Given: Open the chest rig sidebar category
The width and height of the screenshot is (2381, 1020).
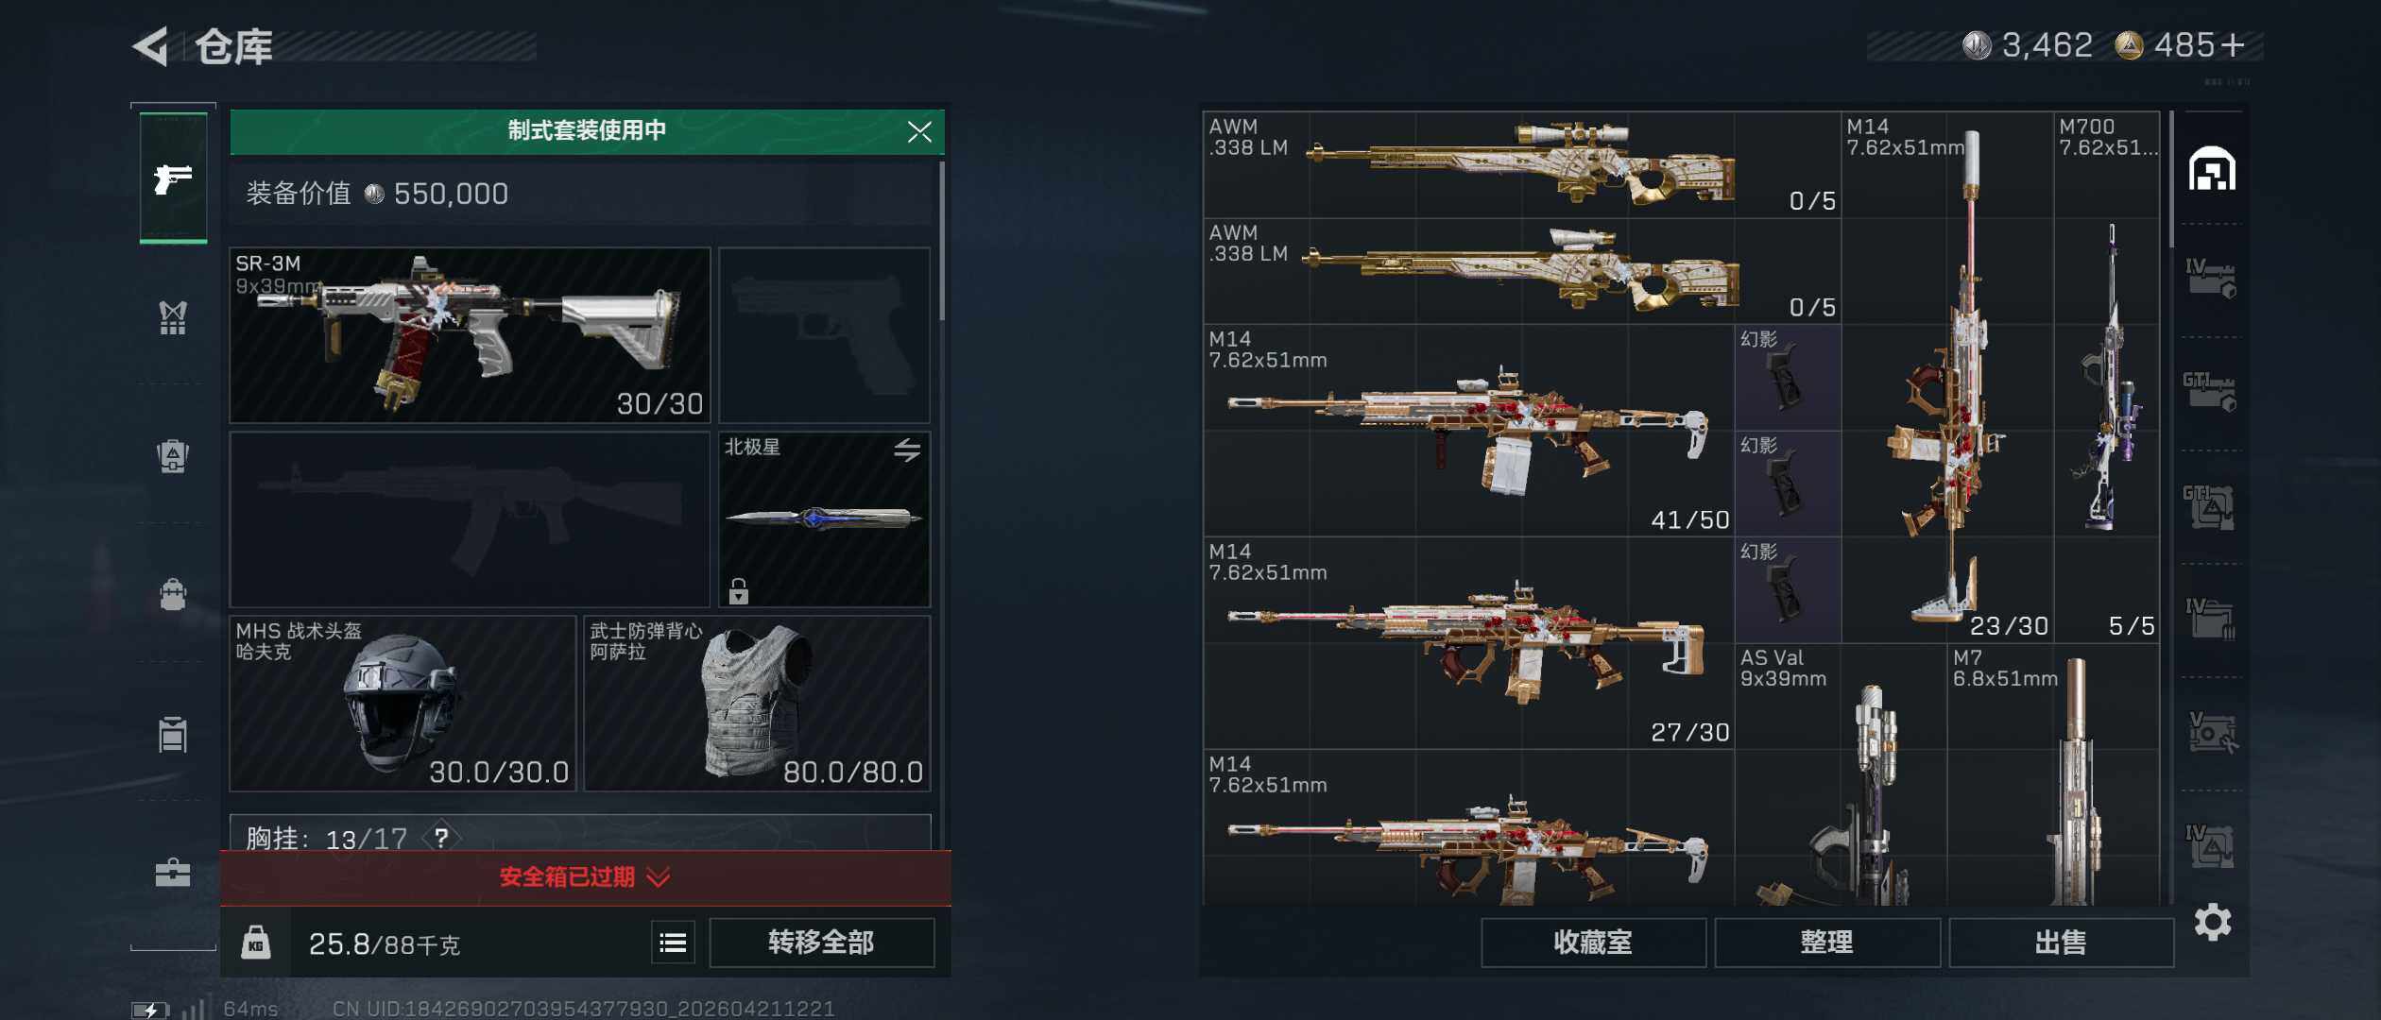Looking at the screenshot, I should 173,318.
